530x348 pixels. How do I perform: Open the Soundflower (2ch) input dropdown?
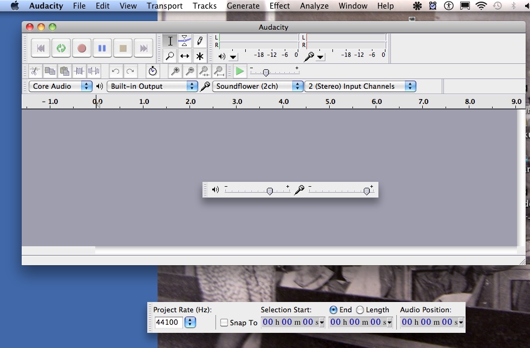point(258,86)
